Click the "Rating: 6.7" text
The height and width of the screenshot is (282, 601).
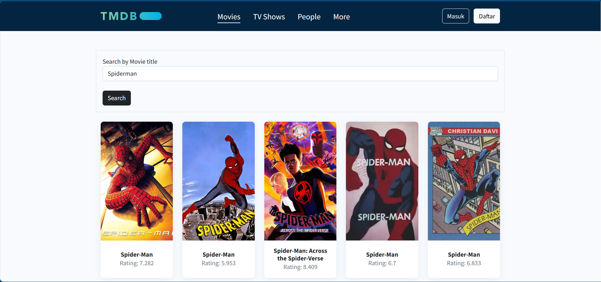pyautogui.click(x=382, y=263)
